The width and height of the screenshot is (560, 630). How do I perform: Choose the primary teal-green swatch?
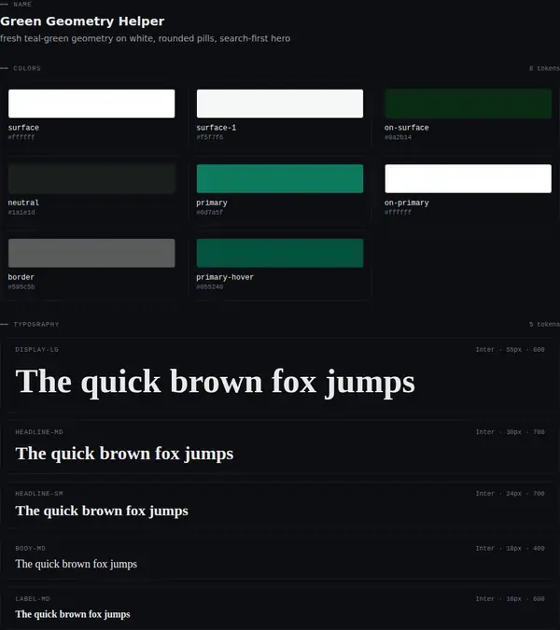[x=280, y=178]
